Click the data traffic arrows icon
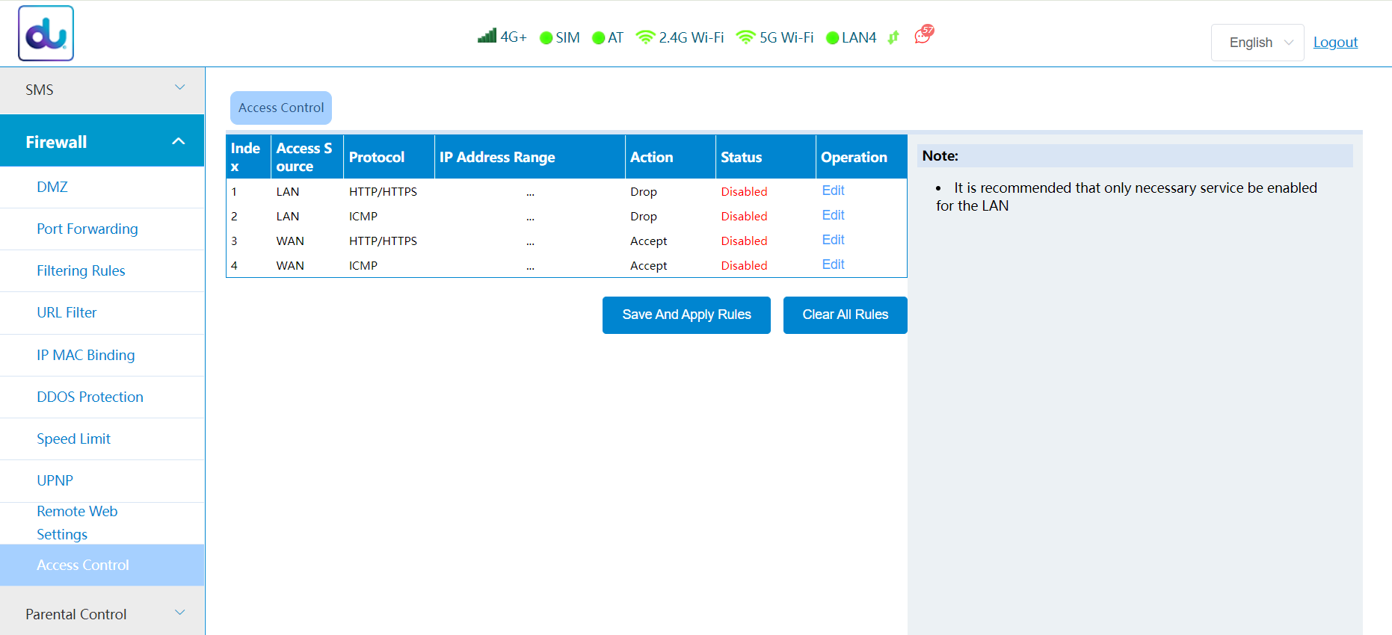This screenshot has height=635, width=1392. [x=893, y=37]
